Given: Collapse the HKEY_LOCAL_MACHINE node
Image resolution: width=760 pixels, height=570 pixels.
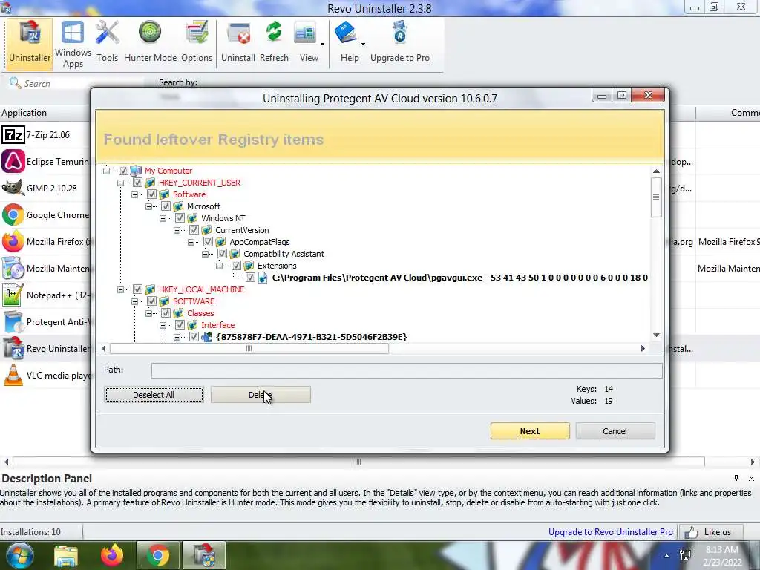Looking at the screenshot, I should [121, 289].
